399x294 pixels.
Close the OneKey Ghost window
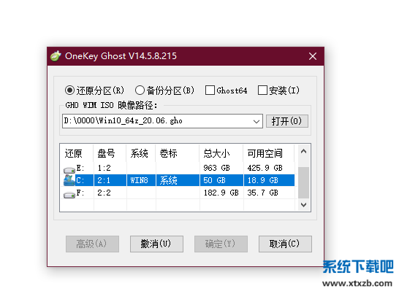pyautogui.click(x=313, y=56)
